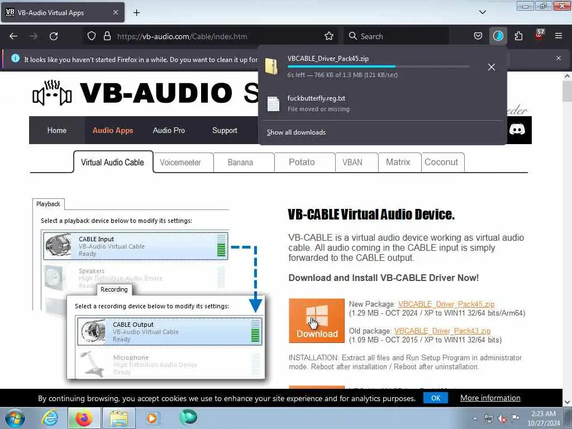Click the site security padlock icon

click(x=107, y=36)
